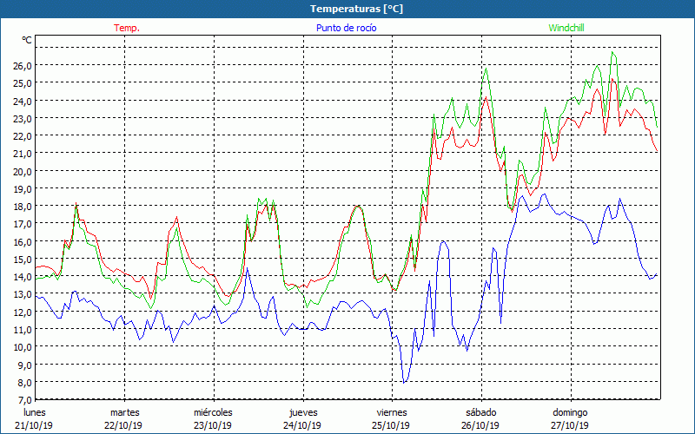The image size is (695, 434).
Task: Click the date 25/10/19
Action: coord(392,425)
